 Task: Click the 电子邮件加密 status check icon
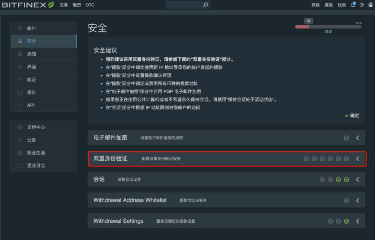point(346,138)
